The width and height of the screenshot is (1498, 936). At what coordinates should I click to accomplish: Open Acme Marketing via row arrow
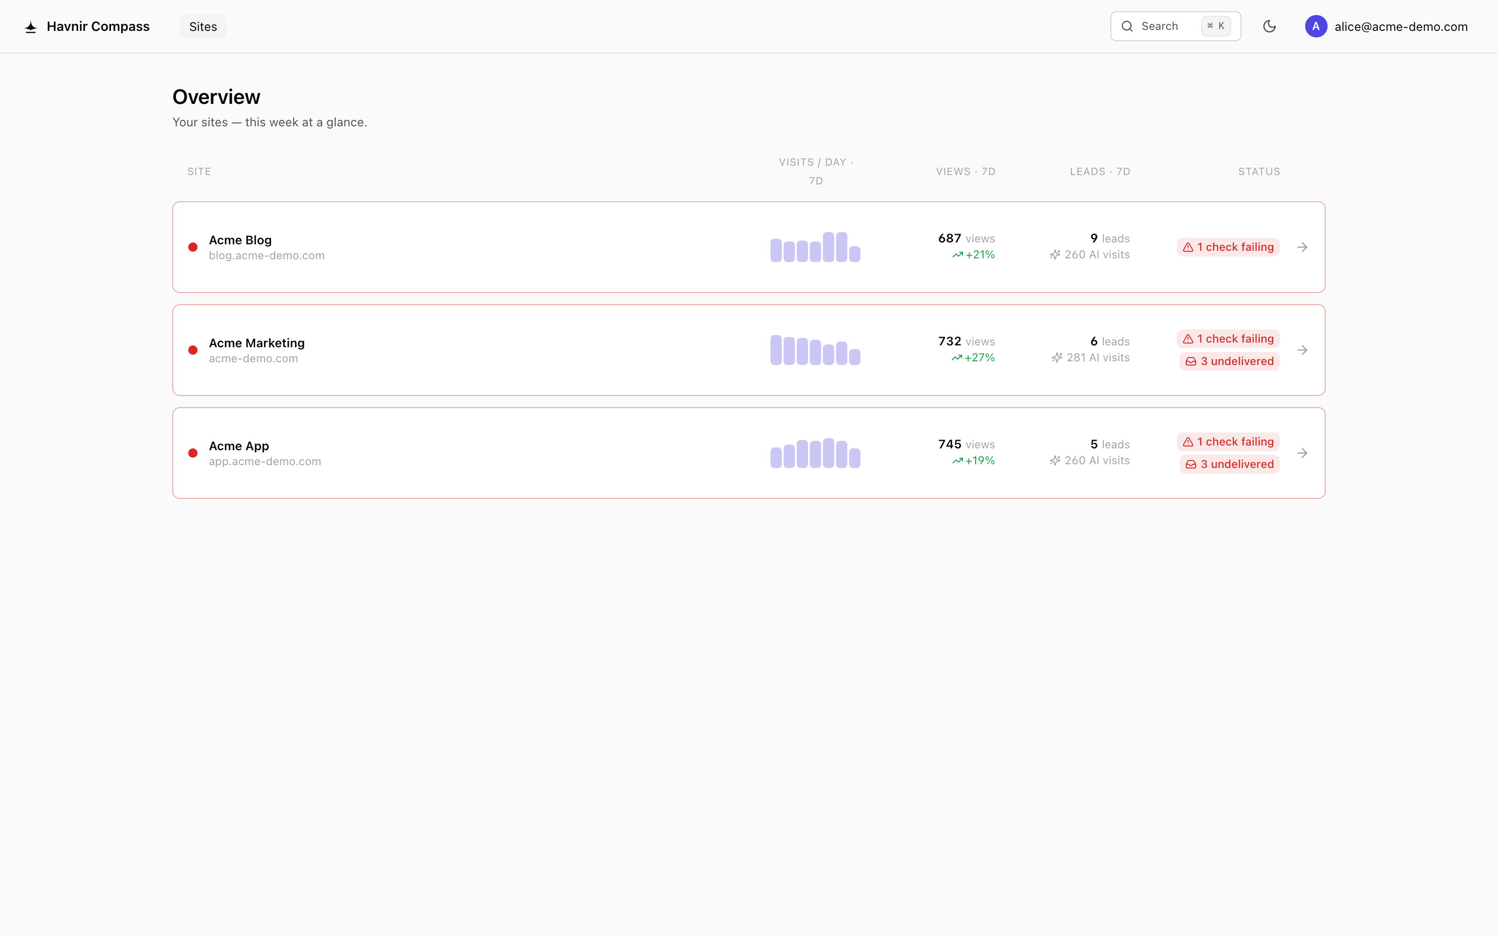click(x=1302, y=351)
